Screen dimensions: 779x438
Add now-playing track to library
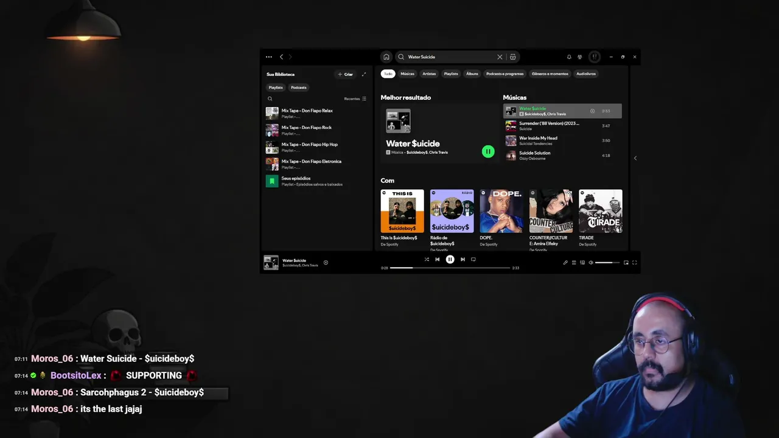coord(326,263)
